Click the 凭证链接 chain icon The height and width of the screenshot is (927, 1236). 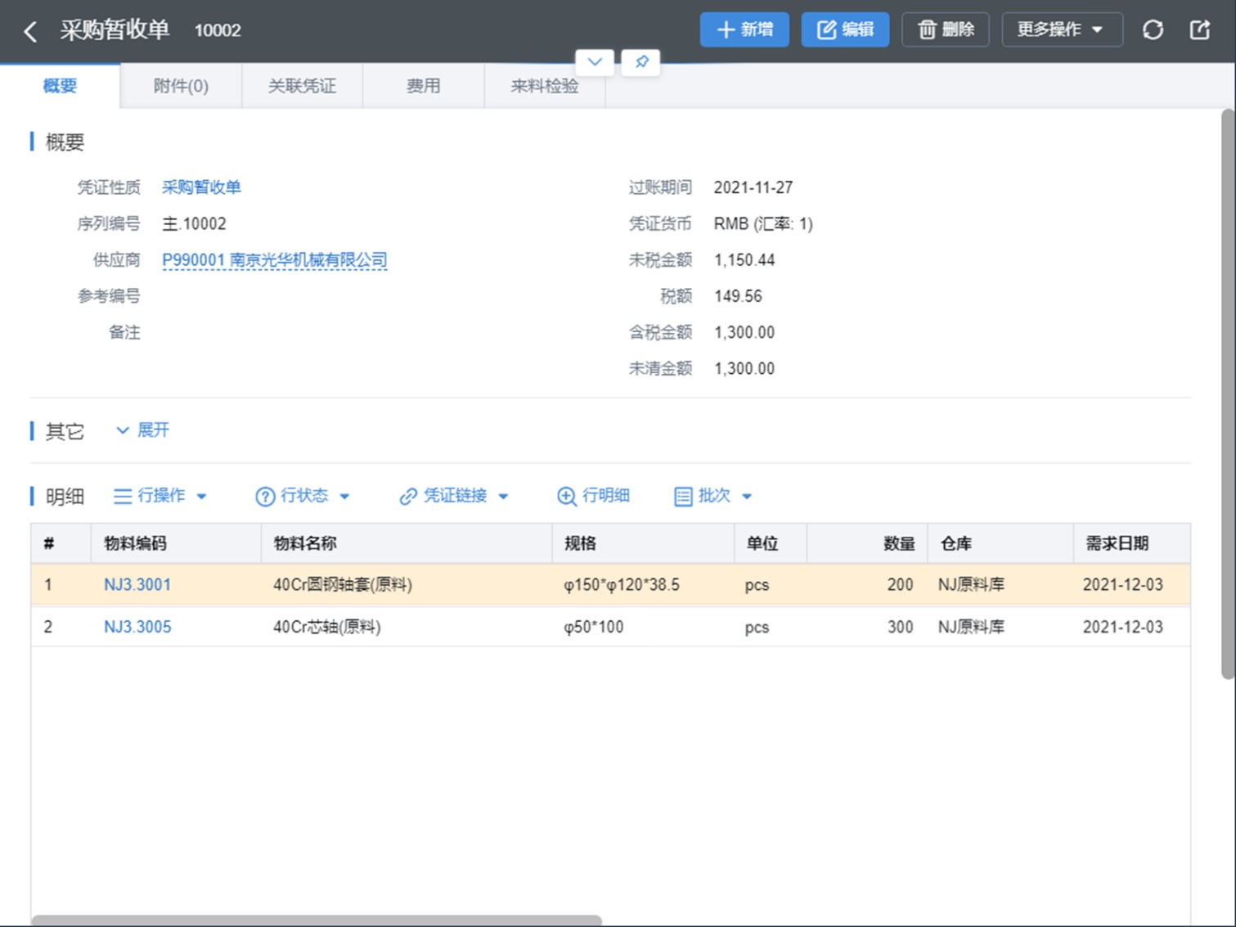pos(408,497)
